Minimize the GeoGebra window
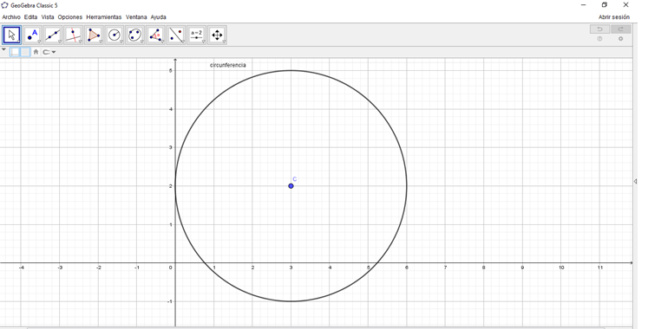The width and height of the screenshot is (648, 329). point(584,5)
